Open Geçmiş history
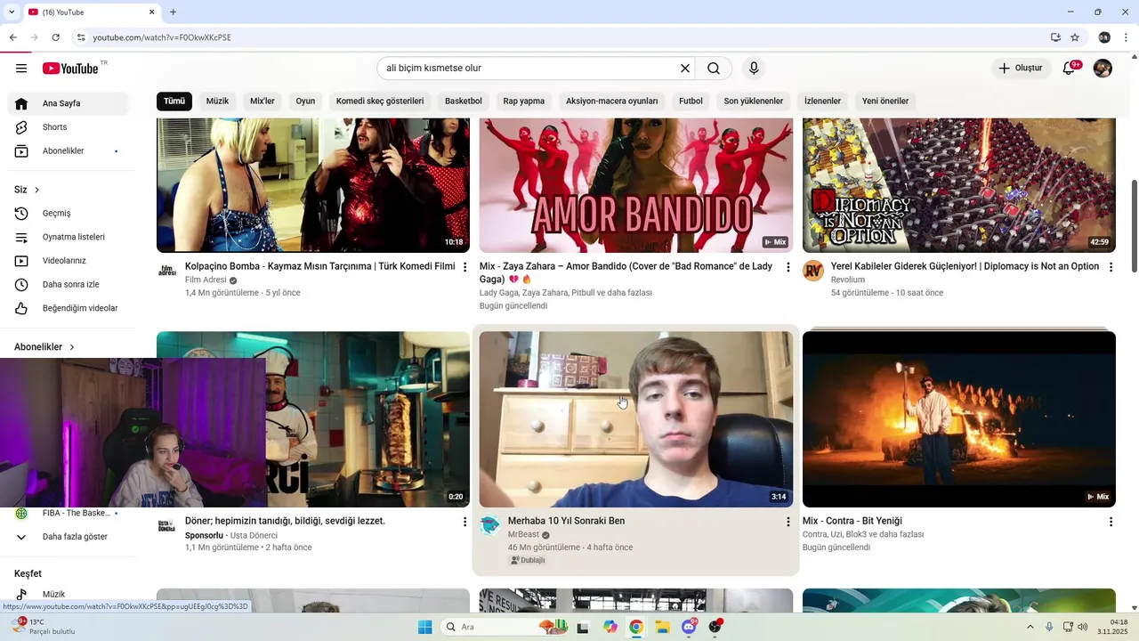 coord(69,214)
